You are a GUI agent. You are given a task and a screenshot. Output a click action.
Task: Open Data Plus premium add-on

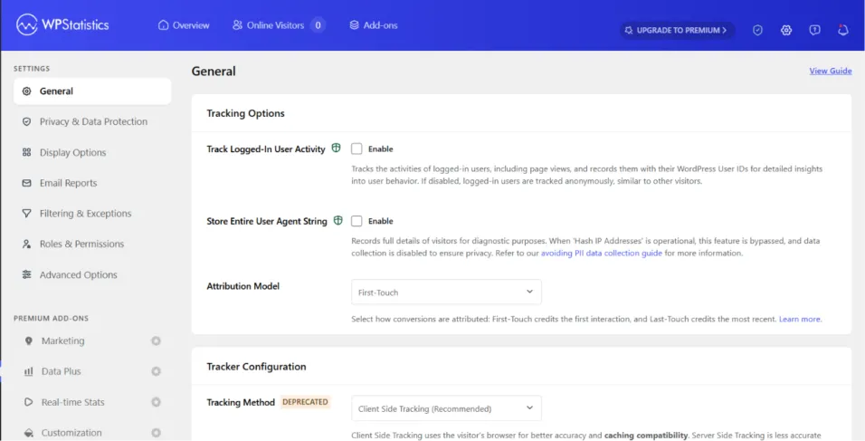92,371
